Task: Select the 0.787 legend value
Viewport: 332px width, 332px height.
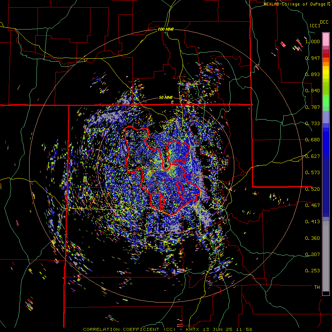Action: (312, 107)
